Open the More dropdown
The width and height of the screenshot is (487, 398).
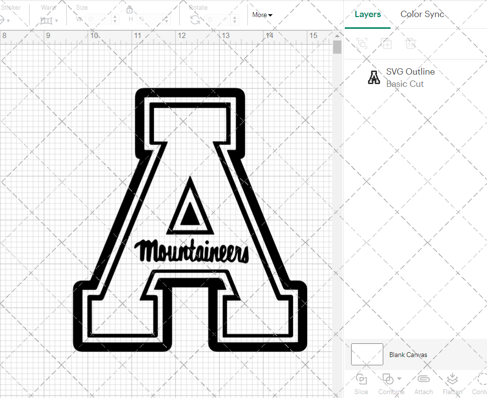click(x=262, y=15)
